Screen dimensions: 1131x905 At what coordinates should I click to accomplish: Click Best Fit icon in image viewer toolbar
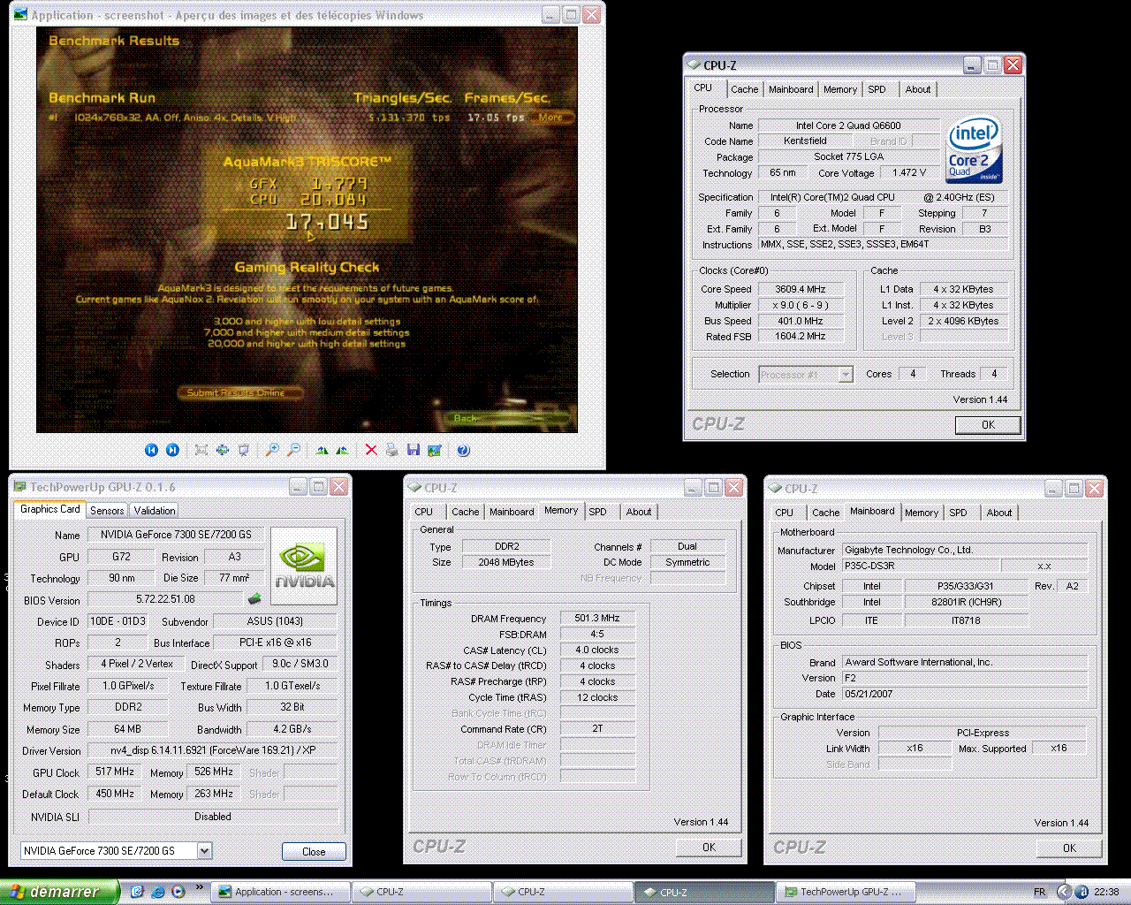201,450
